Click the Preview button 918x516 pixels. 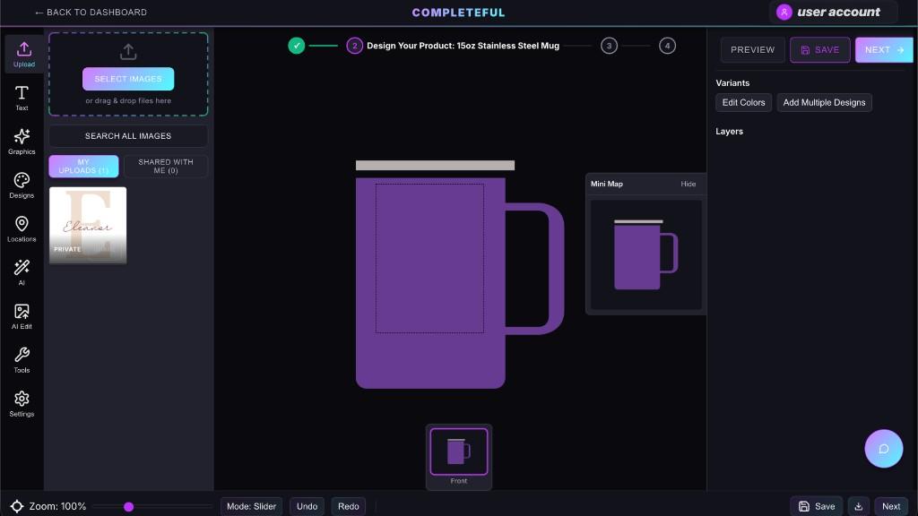click(752, 49)
